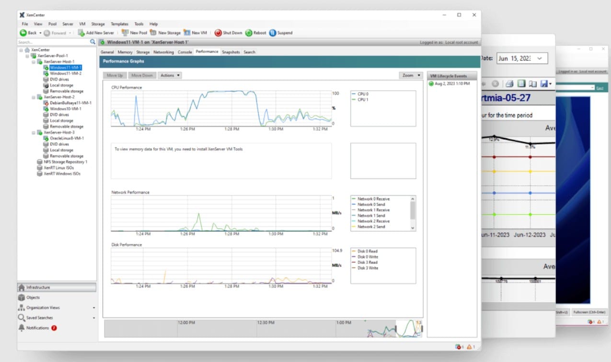Open the Storage menu
This screenshot has width=611, height=362.
[x=98, y=23]
